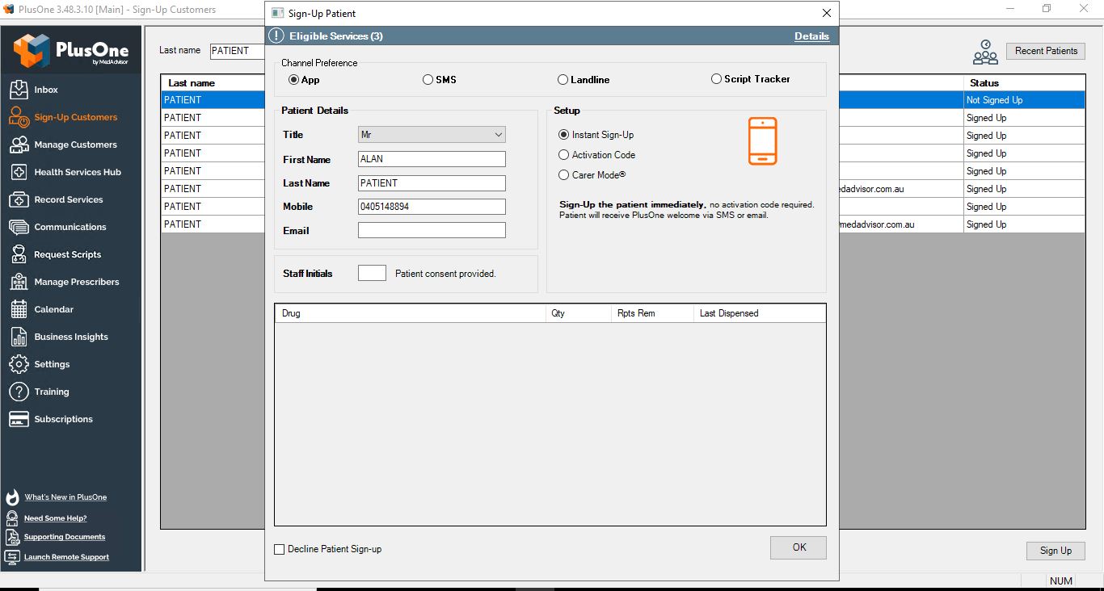Tick the Decline Patient Sign-up checkbox
Viewport: 1104px width, 591px height.
coord(280,549)
